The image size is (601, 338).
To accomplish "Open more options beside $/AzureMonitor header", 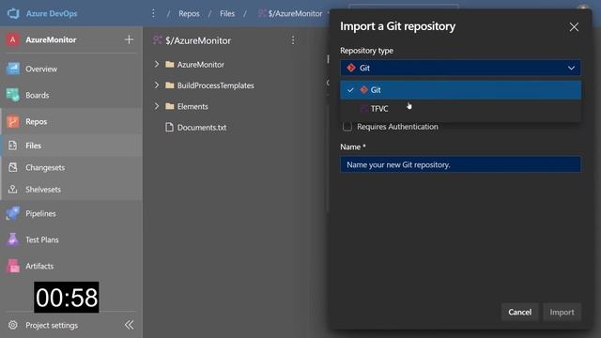I will [x=293, y=40].
